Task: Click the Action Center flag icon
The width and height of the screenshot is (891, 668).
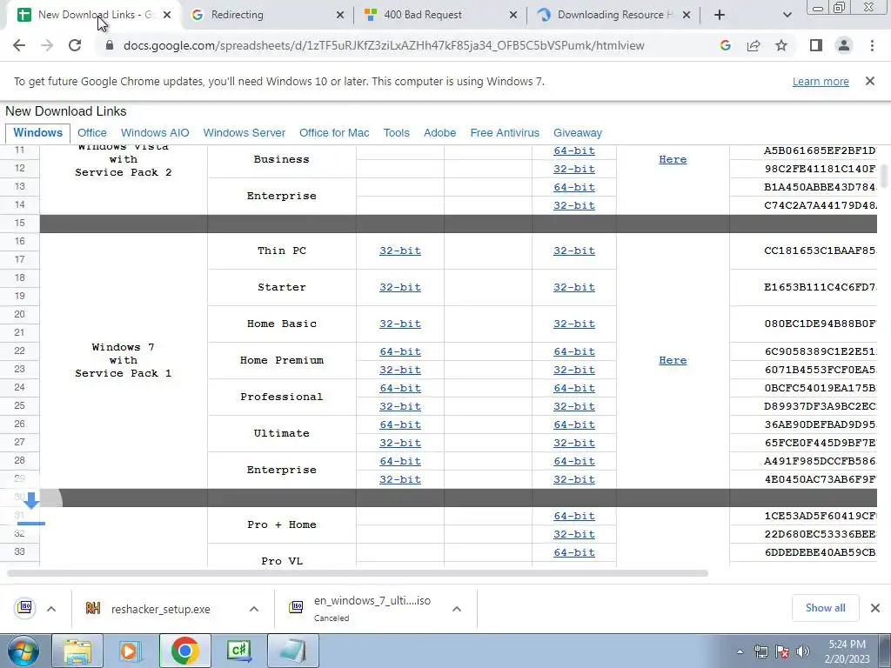Action: (782, 651)
